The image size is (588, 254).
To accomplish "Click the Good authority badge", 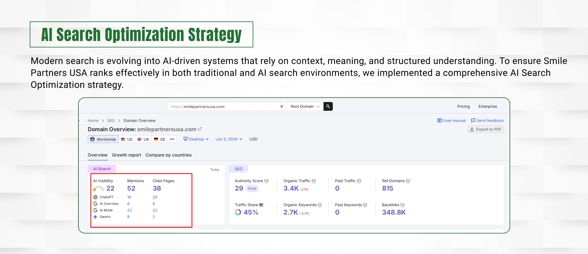I will click(252, 189).
